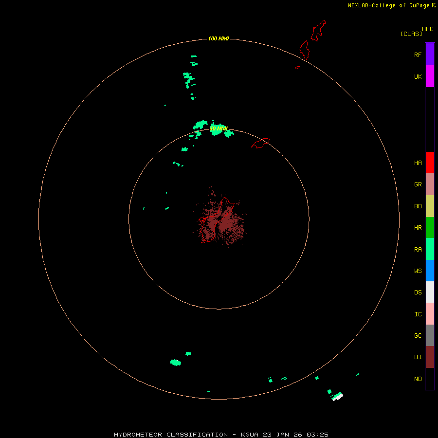Screen dimensions: 438x438
Task: Click the DS legend label
Action: (418, 292)
